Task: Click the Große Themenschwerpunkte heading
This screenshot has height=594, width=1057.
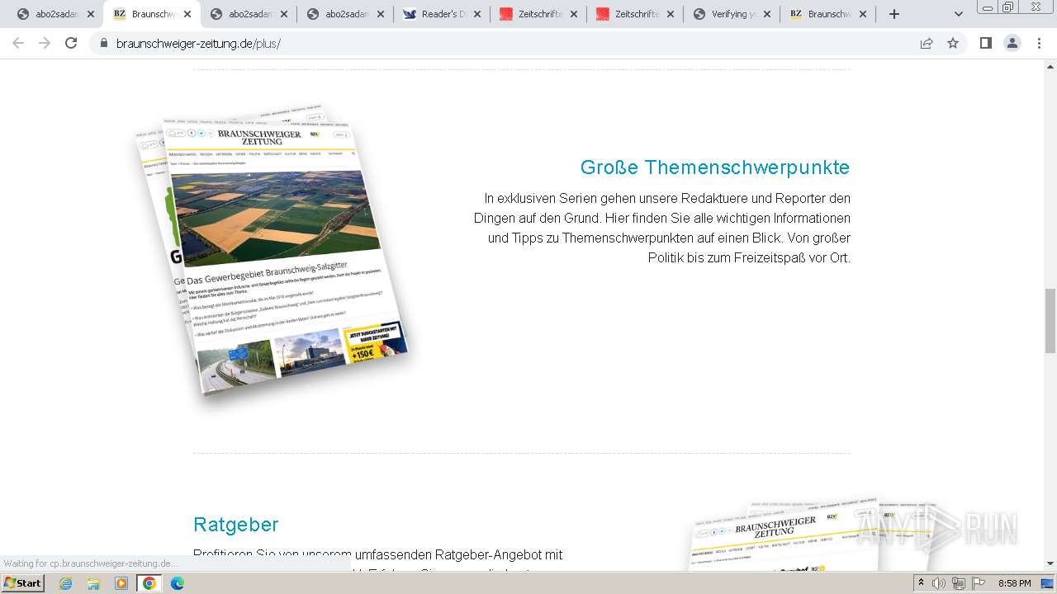Action: click(715, 167)
